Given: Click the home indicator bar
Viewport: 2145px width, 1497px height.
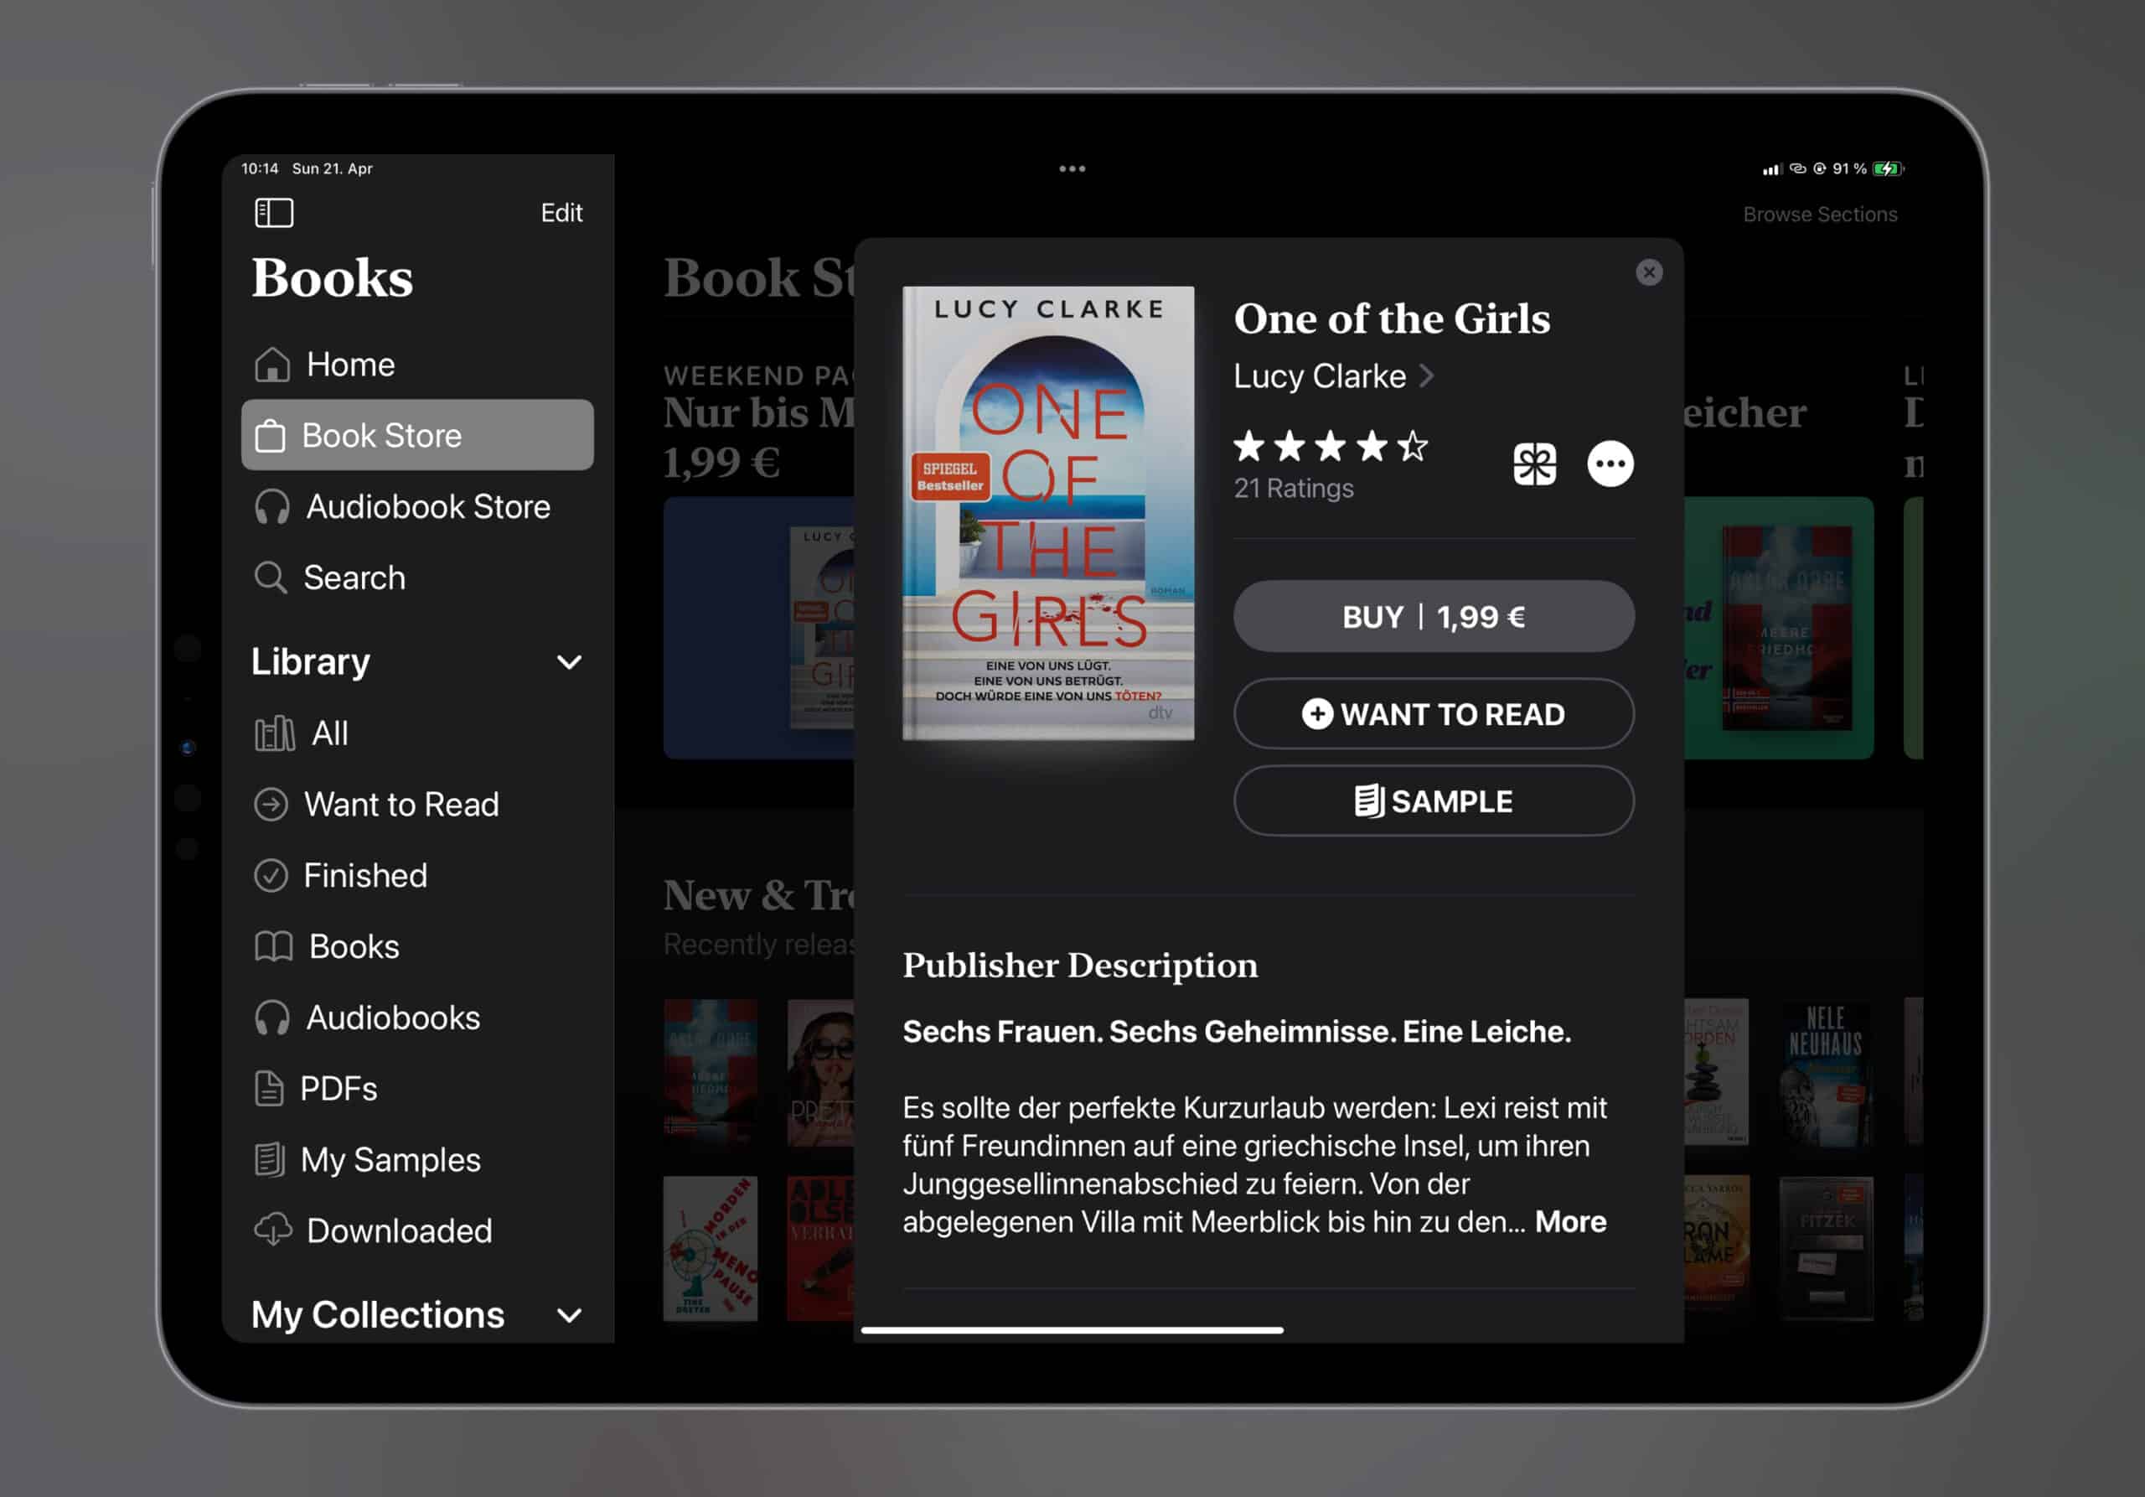Looking at the screenshot, I should [x=1072, y=1329].
